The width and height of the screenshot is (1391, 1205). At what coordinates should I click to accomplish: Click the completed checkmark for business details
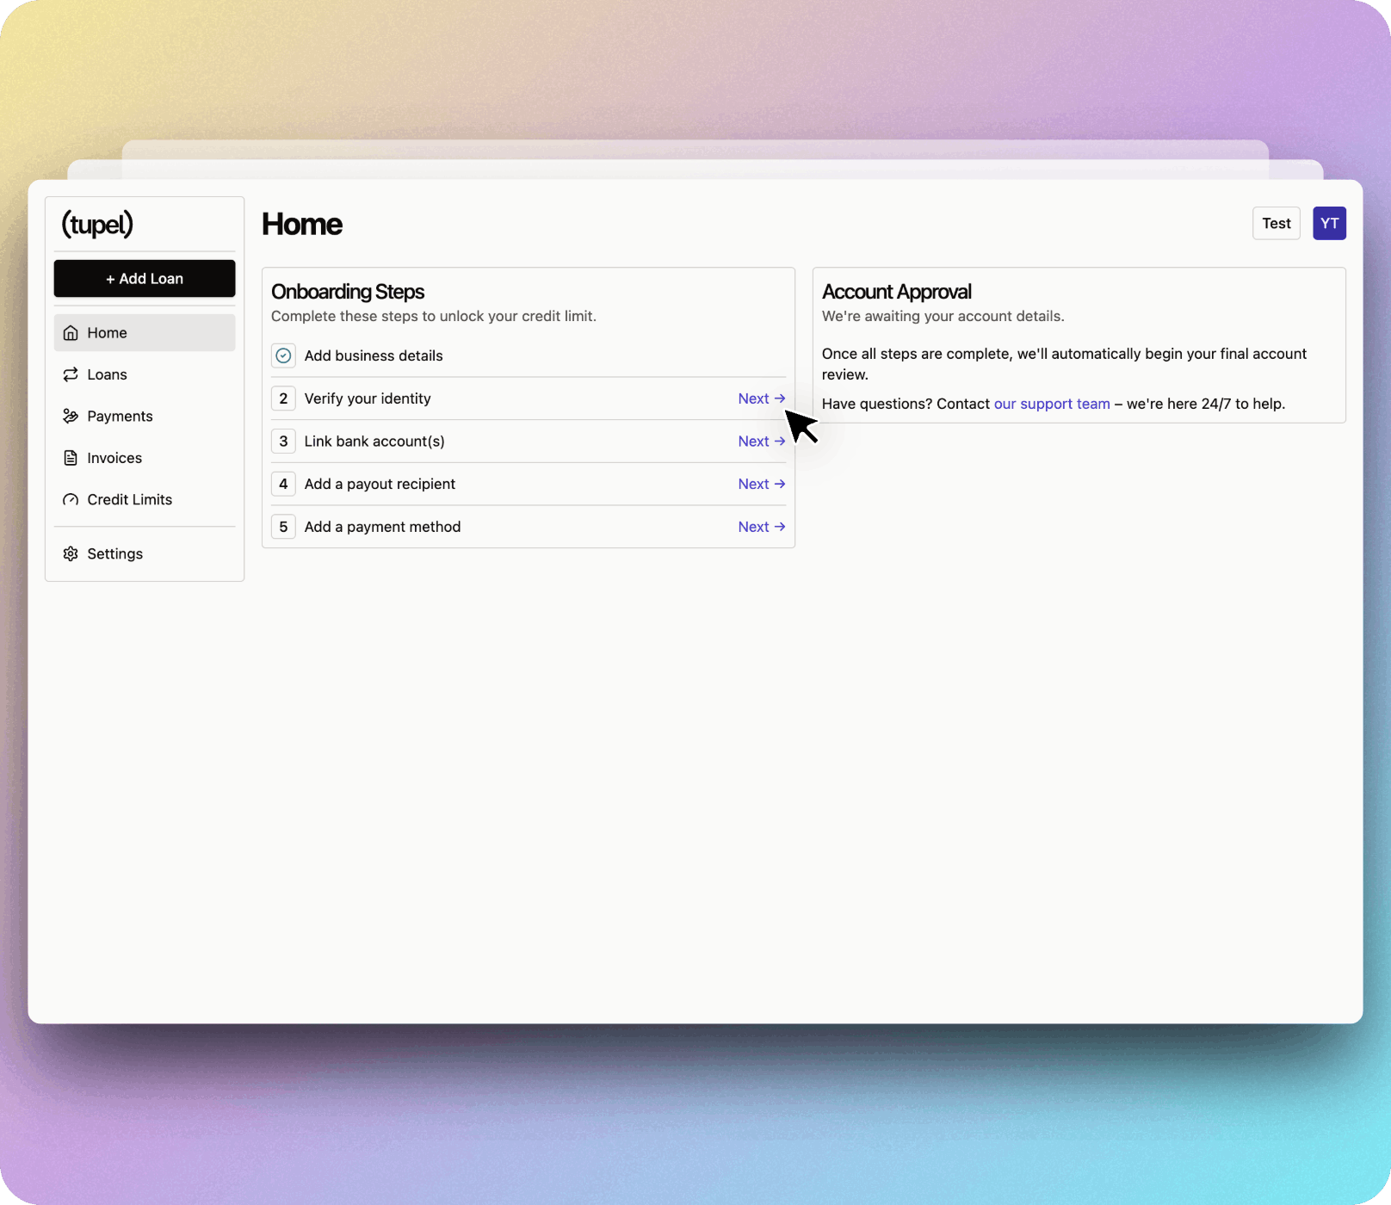pos(283,355)
